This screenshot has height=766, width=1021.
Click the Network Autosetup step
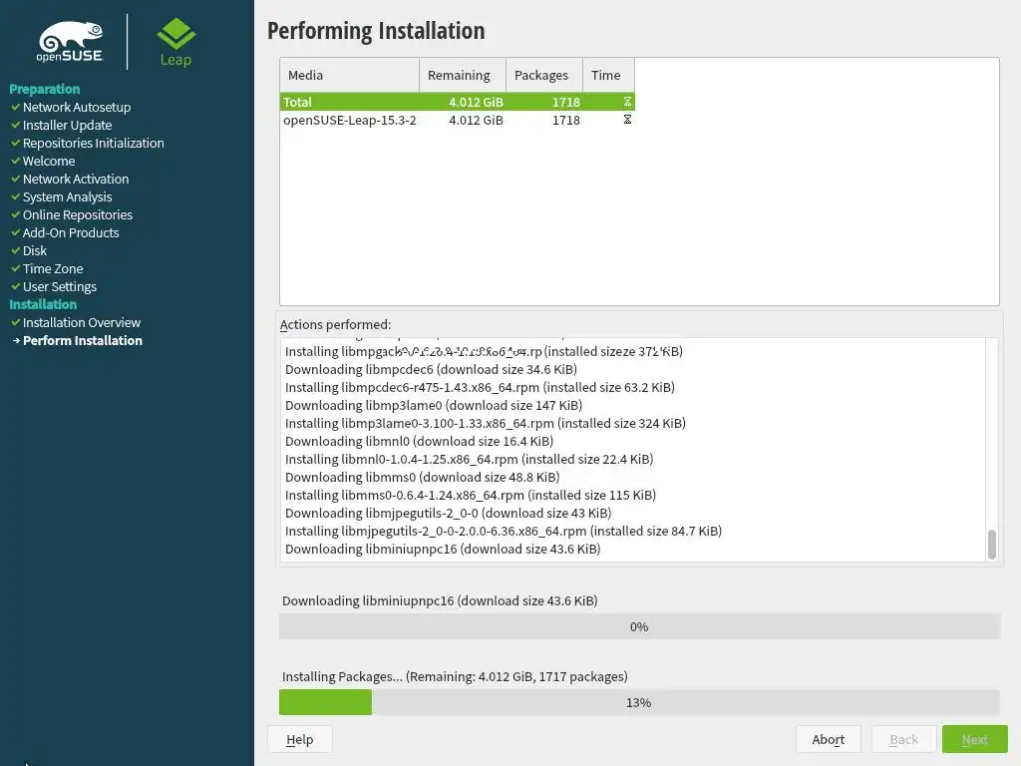77,107
